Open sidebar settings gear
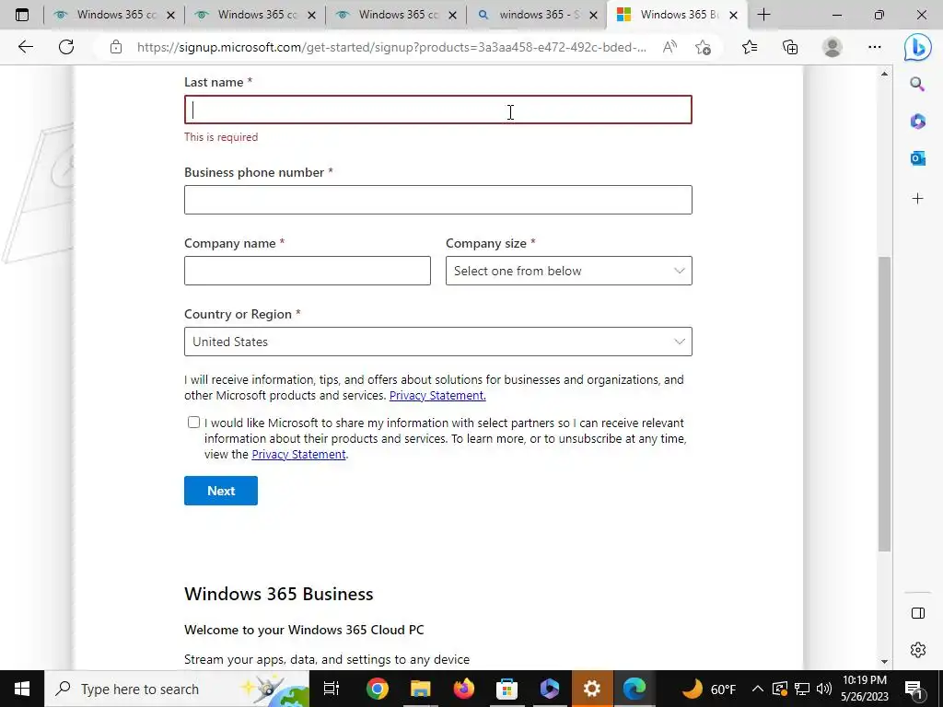Viewport: 943px width, 707px height. [918, 650]
